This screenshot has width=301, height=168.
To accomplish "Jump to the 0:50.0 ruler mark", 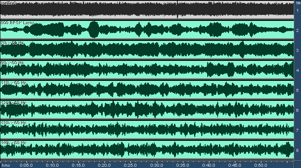I will point(260,165).
